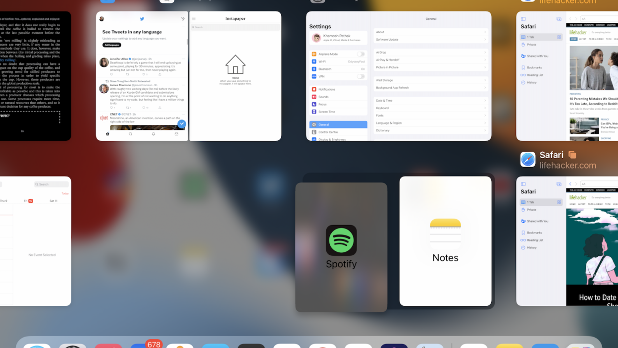The height and width of the screenshot is (348, 618).
Task: Click the 10 Parenting Mistakes headline link
Action: (594, 101)
